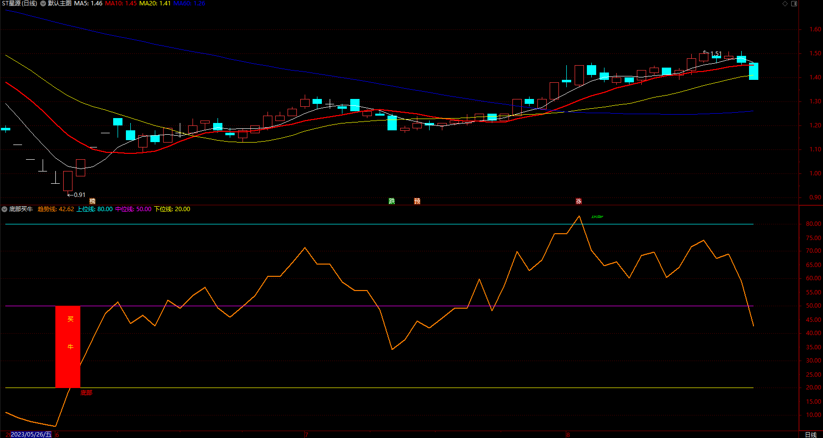Select the 趋势线: 42.62 value
The image size is (823, 438).
56,209
